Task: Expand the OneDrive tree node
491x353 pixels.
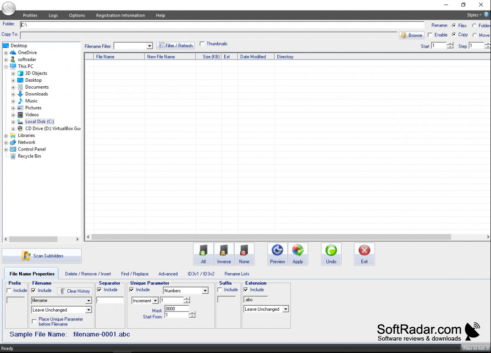Action: coord(6,53)
